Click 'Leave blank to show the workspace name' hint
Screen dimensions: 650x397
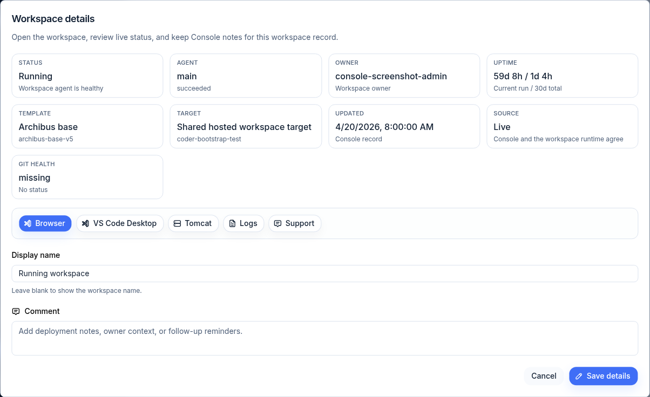click(77, 291)
